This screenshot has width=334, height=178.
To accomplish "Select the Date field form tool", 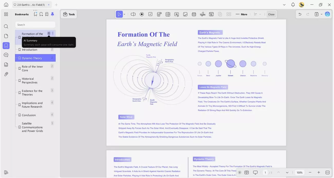I will [194, 14].
